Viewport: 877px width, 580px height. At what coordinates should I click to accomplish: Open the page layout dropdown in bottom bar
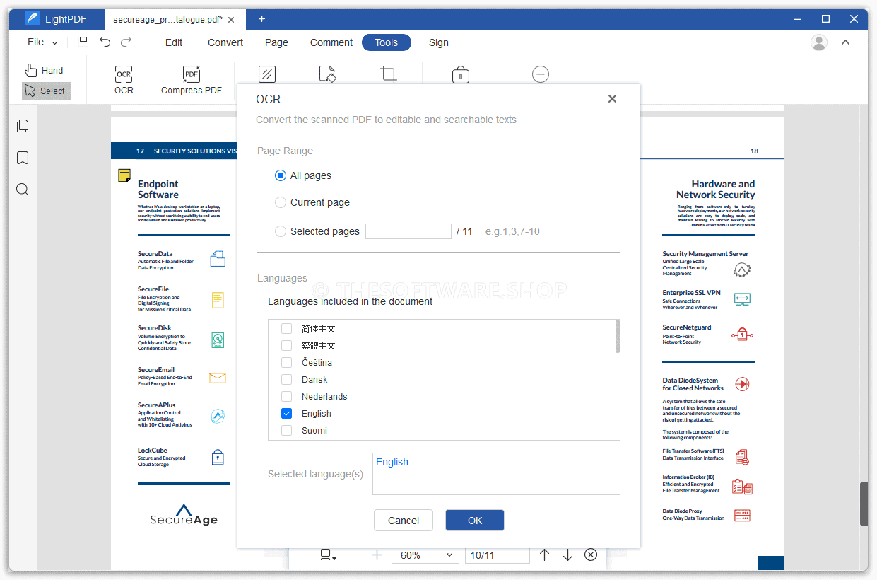[328, 555]
